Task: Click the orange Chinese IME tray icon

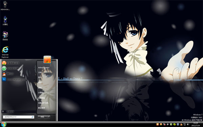Action: pos(157,124)
